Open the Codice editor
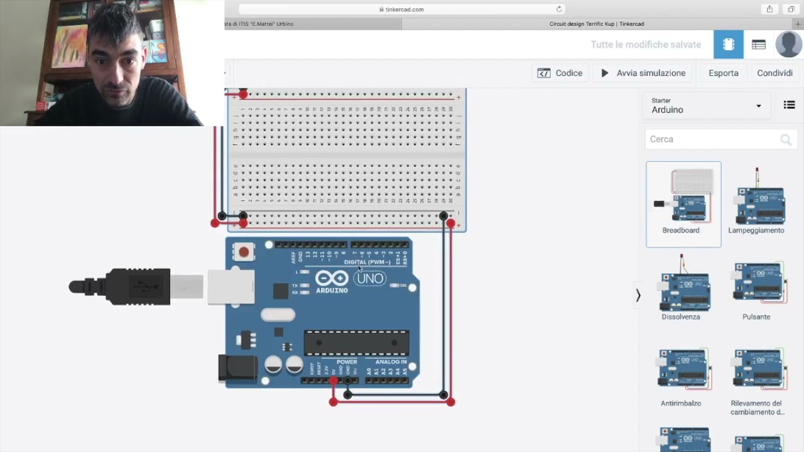The image size is (804, 452). [560, 73]
